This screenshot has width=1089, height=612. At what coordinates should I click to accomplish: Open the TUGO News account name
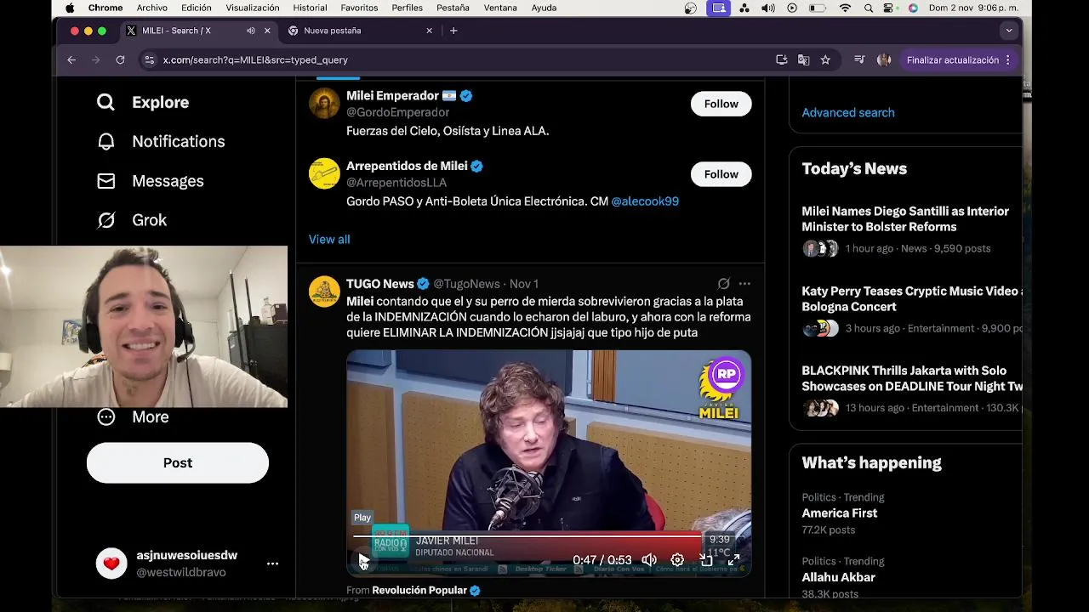(380, 284)
